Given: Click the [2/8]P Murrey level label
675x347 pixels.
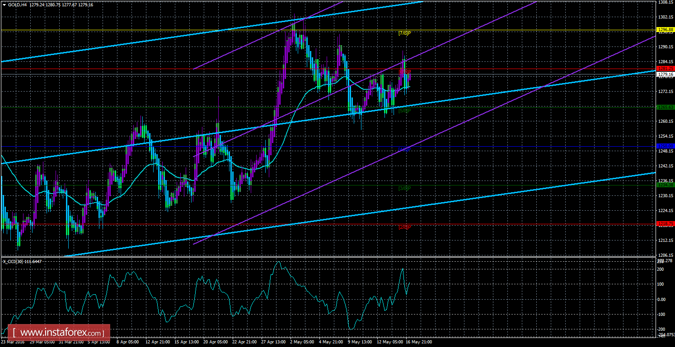Looking at the screenshot, I should pos(404,227).
